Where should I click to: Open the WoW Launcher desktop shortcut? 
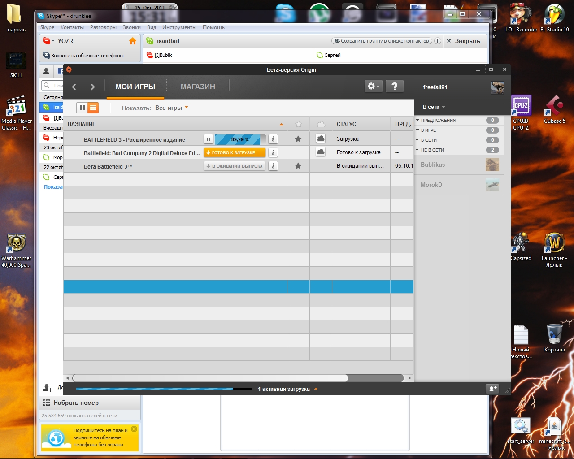(554, 251)
